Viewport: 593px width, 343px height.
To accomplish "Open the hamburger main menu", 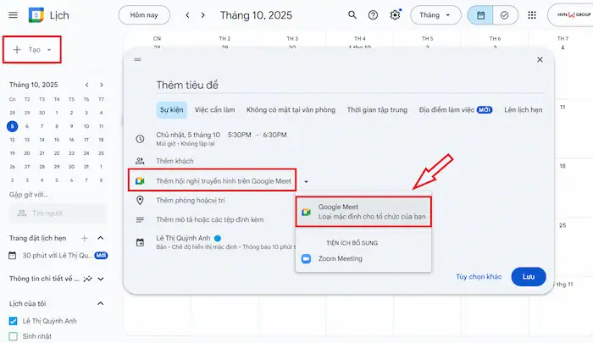I will pyautogui.click(x=13, y=14).
